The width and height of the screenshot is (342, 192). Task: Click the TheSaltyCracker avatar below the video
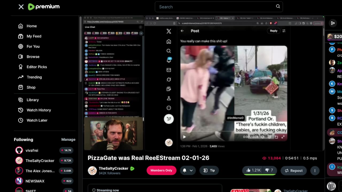92,170
